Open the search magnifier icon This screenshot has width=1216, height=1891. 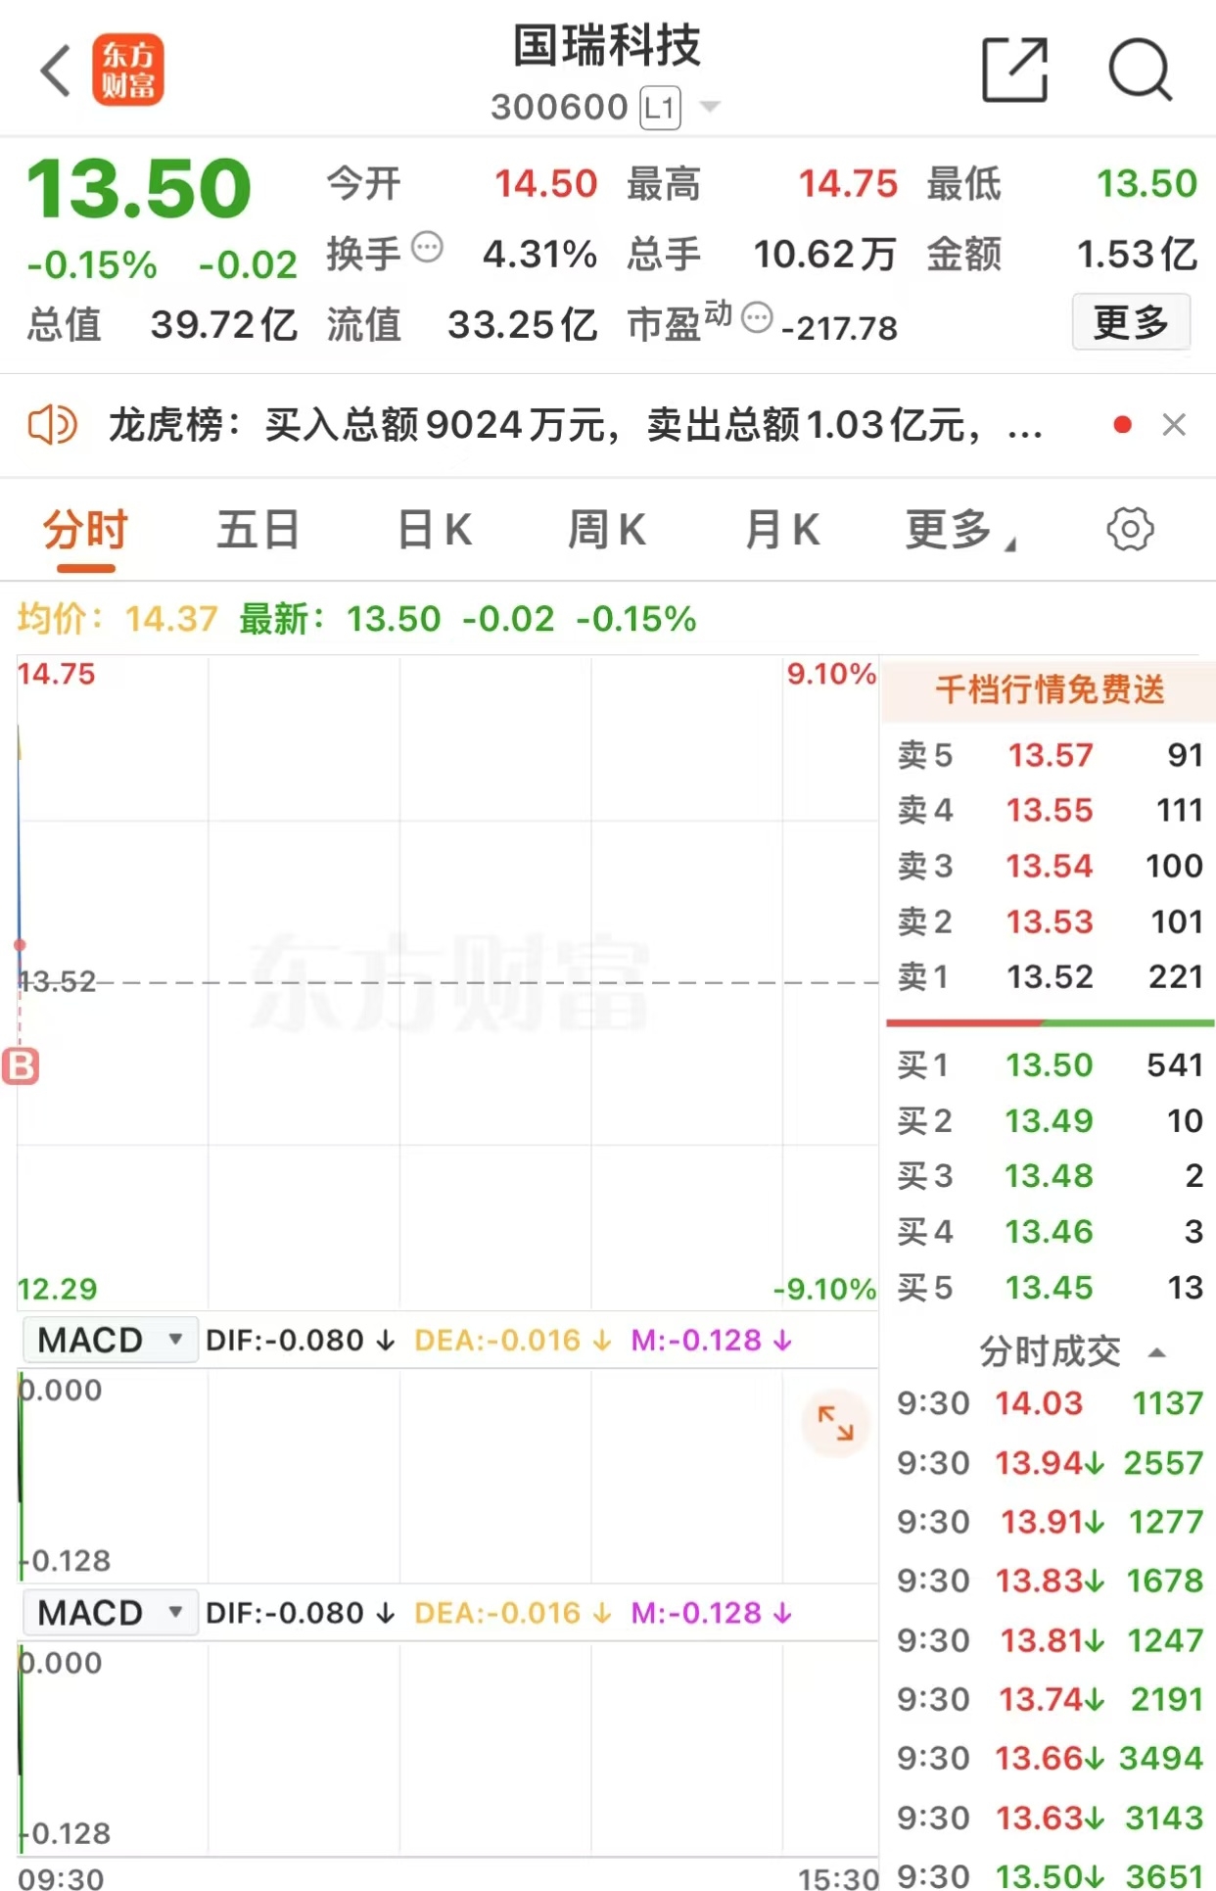[1140, 70]
